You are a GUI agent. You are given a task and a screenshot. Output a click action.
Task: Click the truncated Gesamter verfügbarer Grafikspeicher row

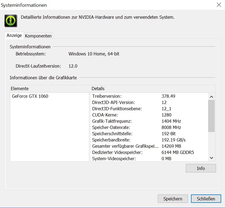125,146
